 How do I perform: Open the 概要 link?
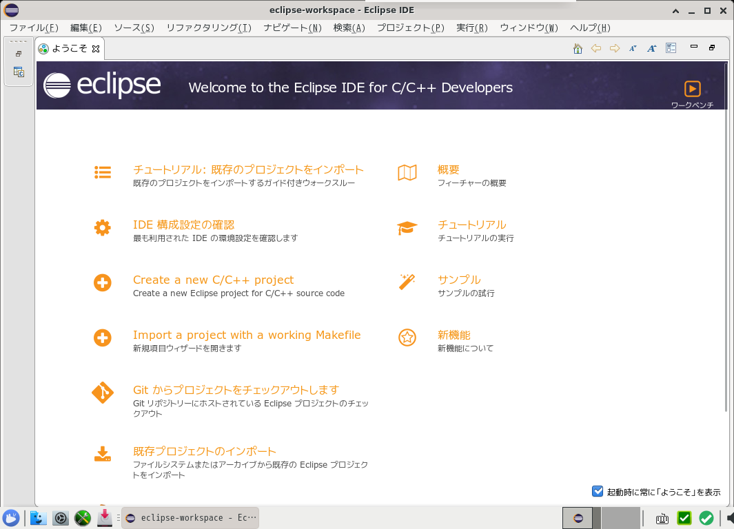[449, 169]
